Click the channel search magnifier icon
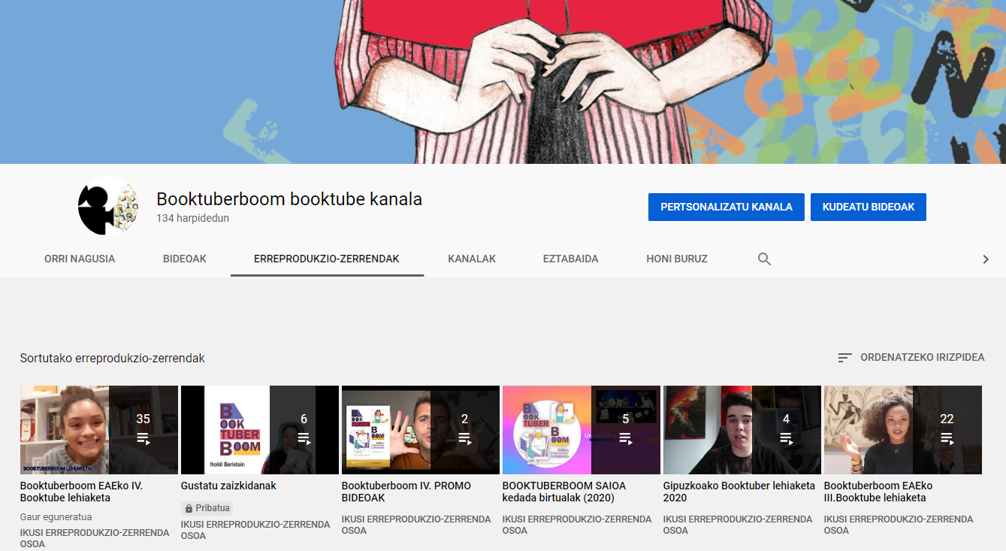1006x551 pixels. [x=764, y=259]
